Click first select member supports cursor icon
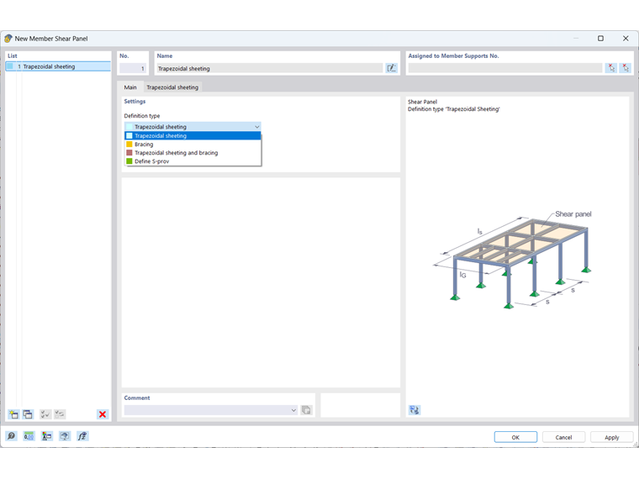 (611, 68)
